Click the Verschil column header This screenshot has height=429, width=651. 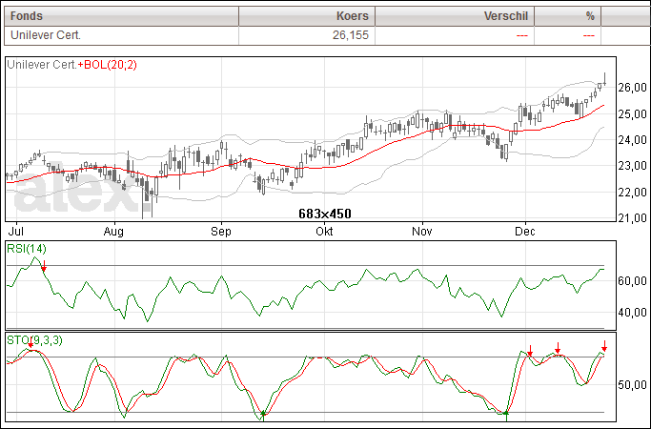pos(455,16)
